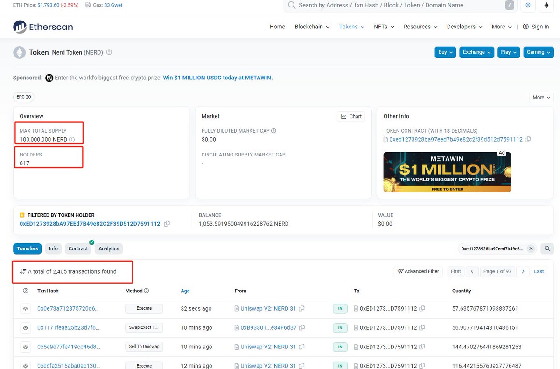Open the Tokens dropdown menu
Screen dimensions: 560x369
point(351,27)
